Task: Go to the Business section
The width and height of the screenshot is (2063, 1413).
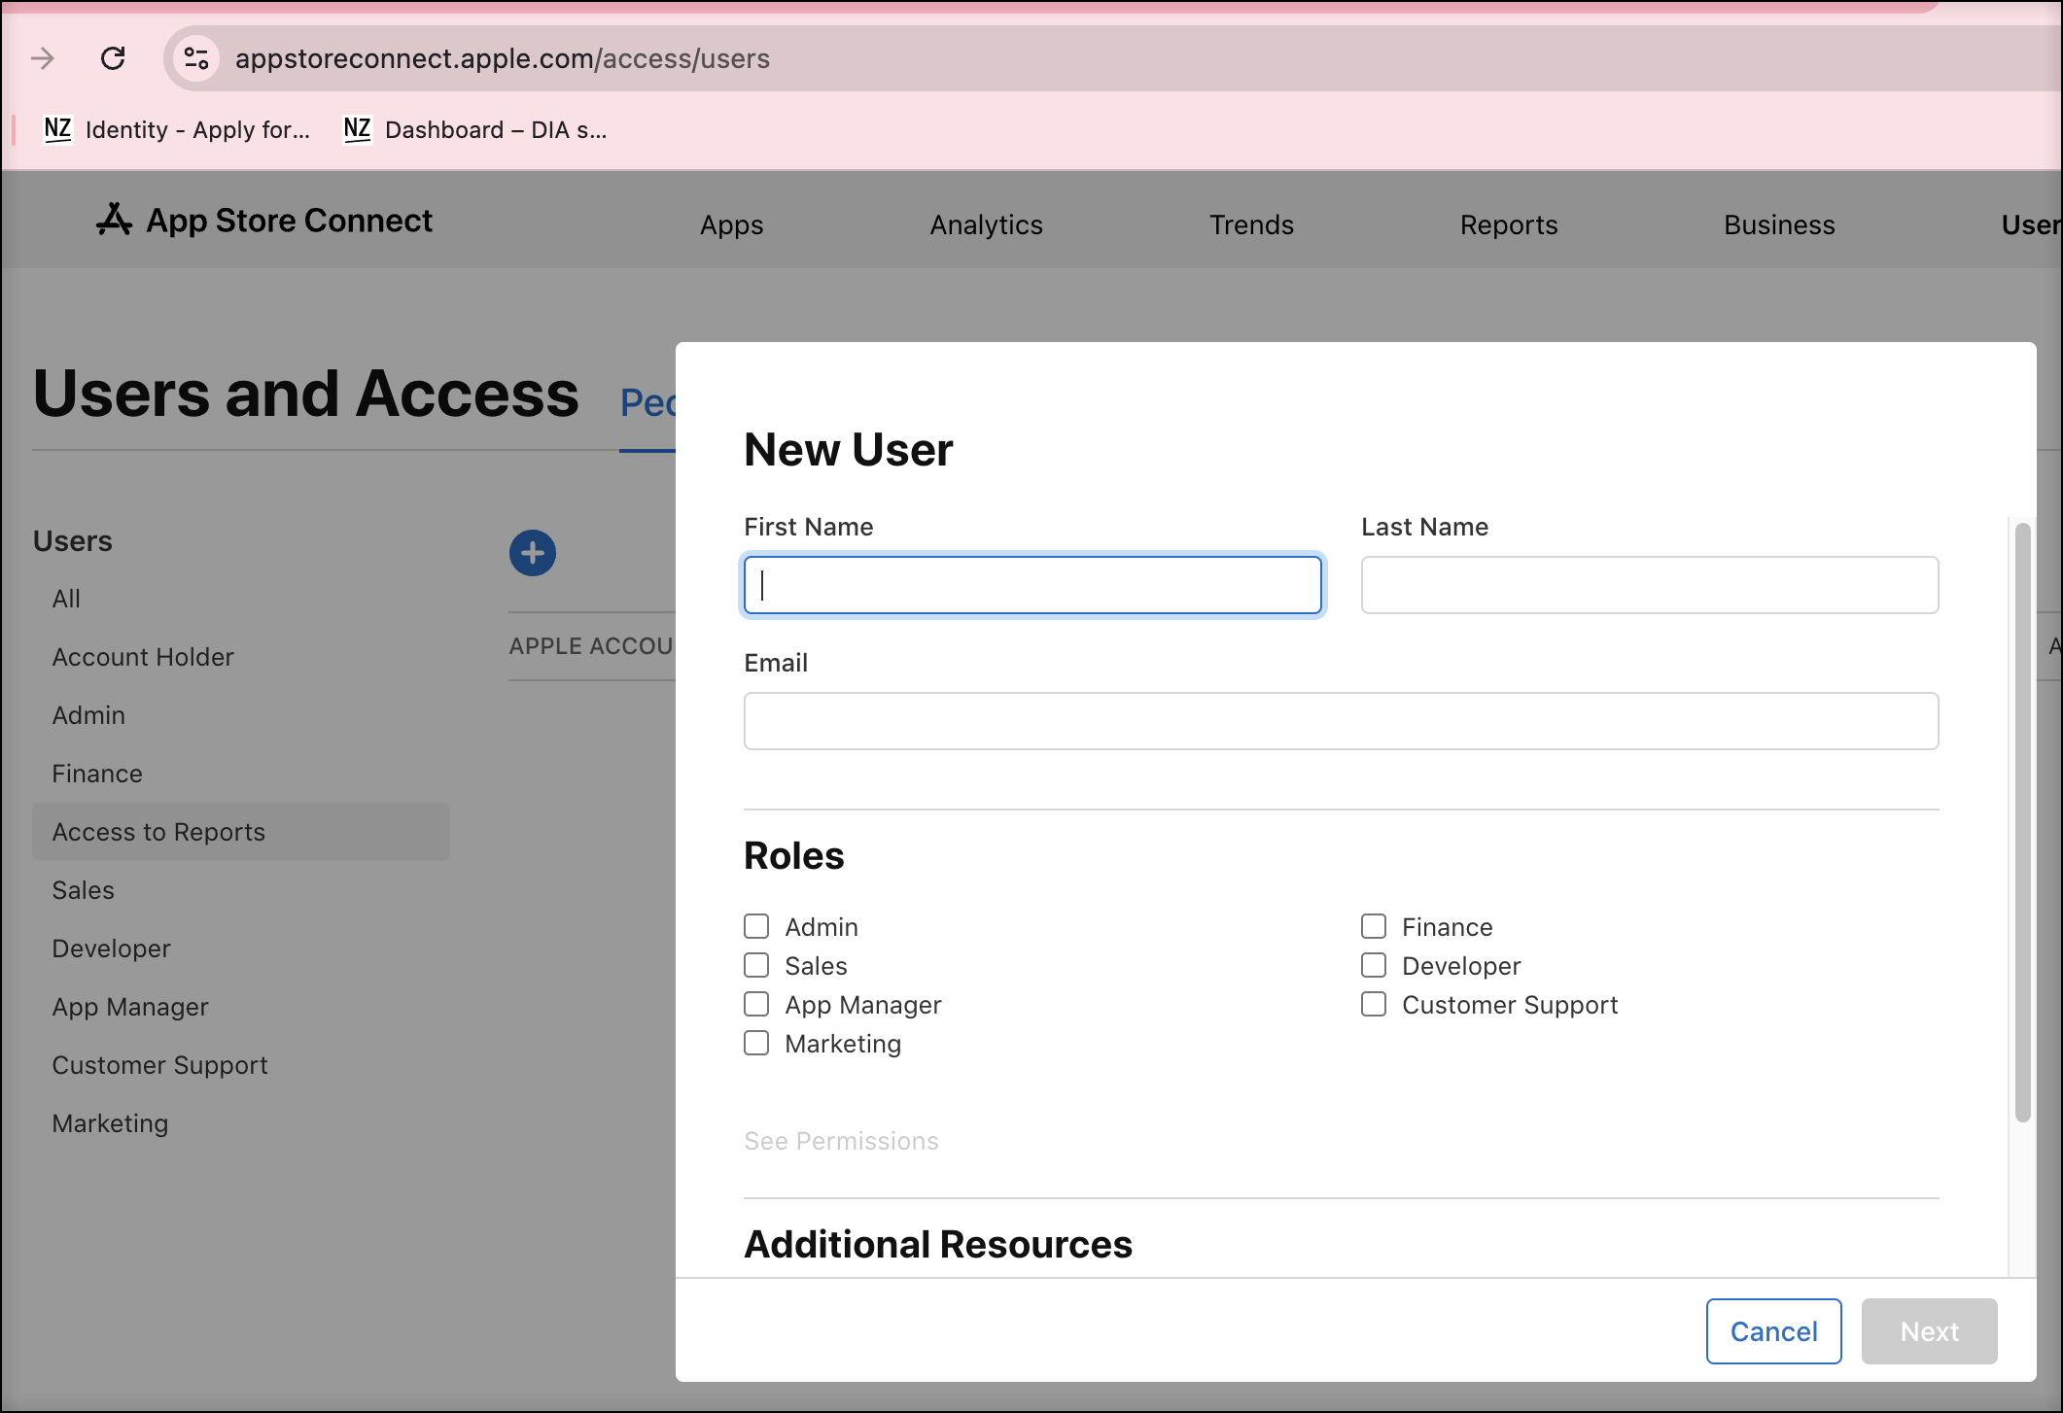Action: (1778, 224)
